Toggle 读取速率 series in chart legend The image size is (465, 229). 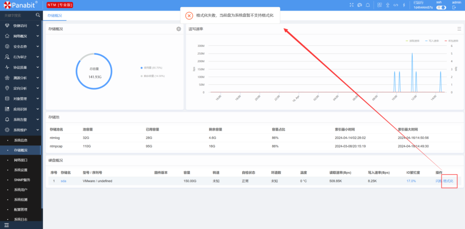click(x=412, y=41)
